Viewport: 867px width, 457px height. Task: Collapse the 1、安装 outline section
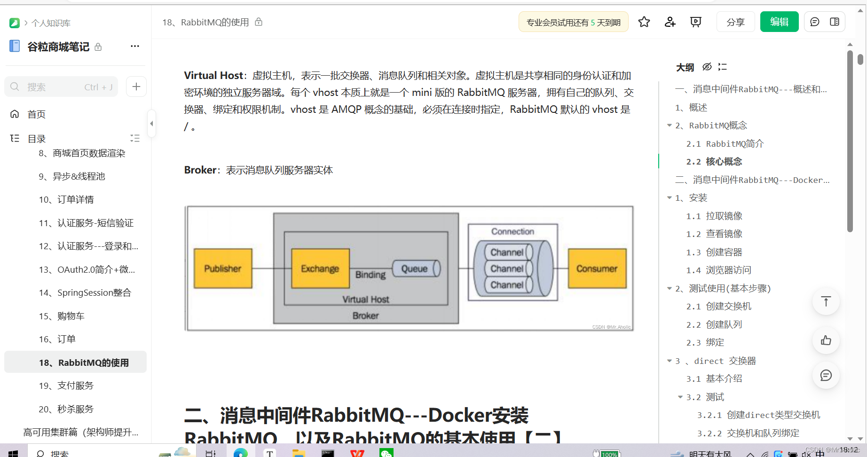[x=670, y=197]
